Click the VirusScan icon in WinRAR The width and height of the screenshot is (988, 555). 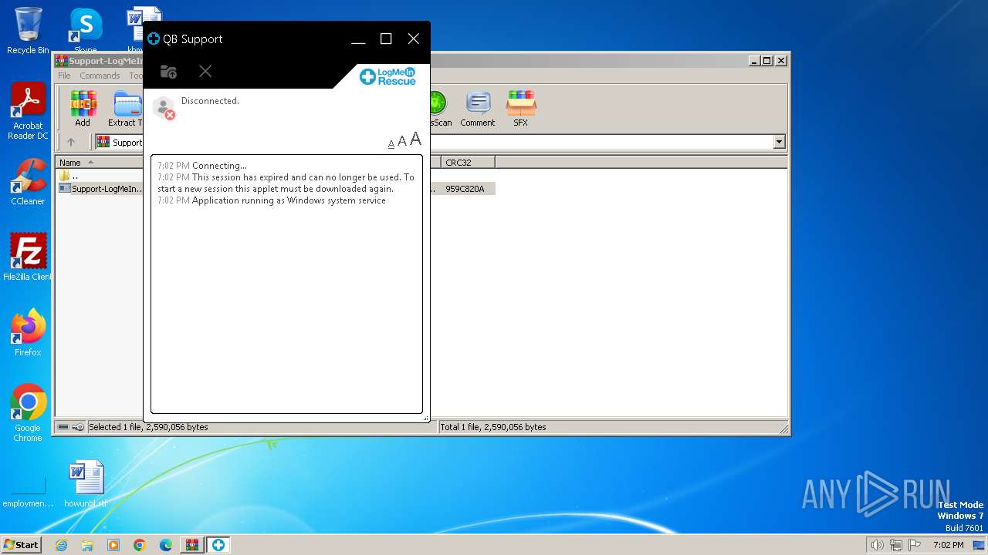(440, 109)
